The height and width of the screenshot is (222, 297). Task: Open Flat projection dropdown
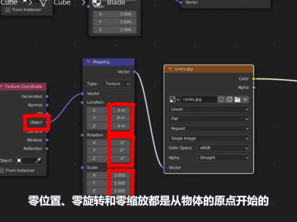coord(209,119)
